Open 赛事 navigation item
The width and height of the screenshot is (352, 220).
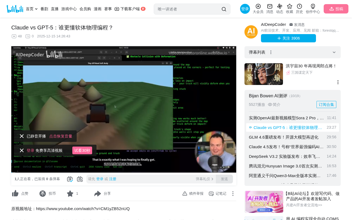pyautogui.click(x=108, y=9)
